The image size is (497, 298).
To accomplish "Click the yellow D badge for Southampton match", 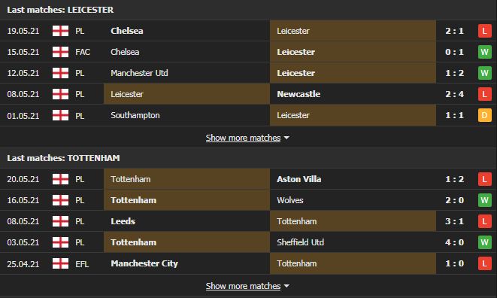I will tap(484, 115).
